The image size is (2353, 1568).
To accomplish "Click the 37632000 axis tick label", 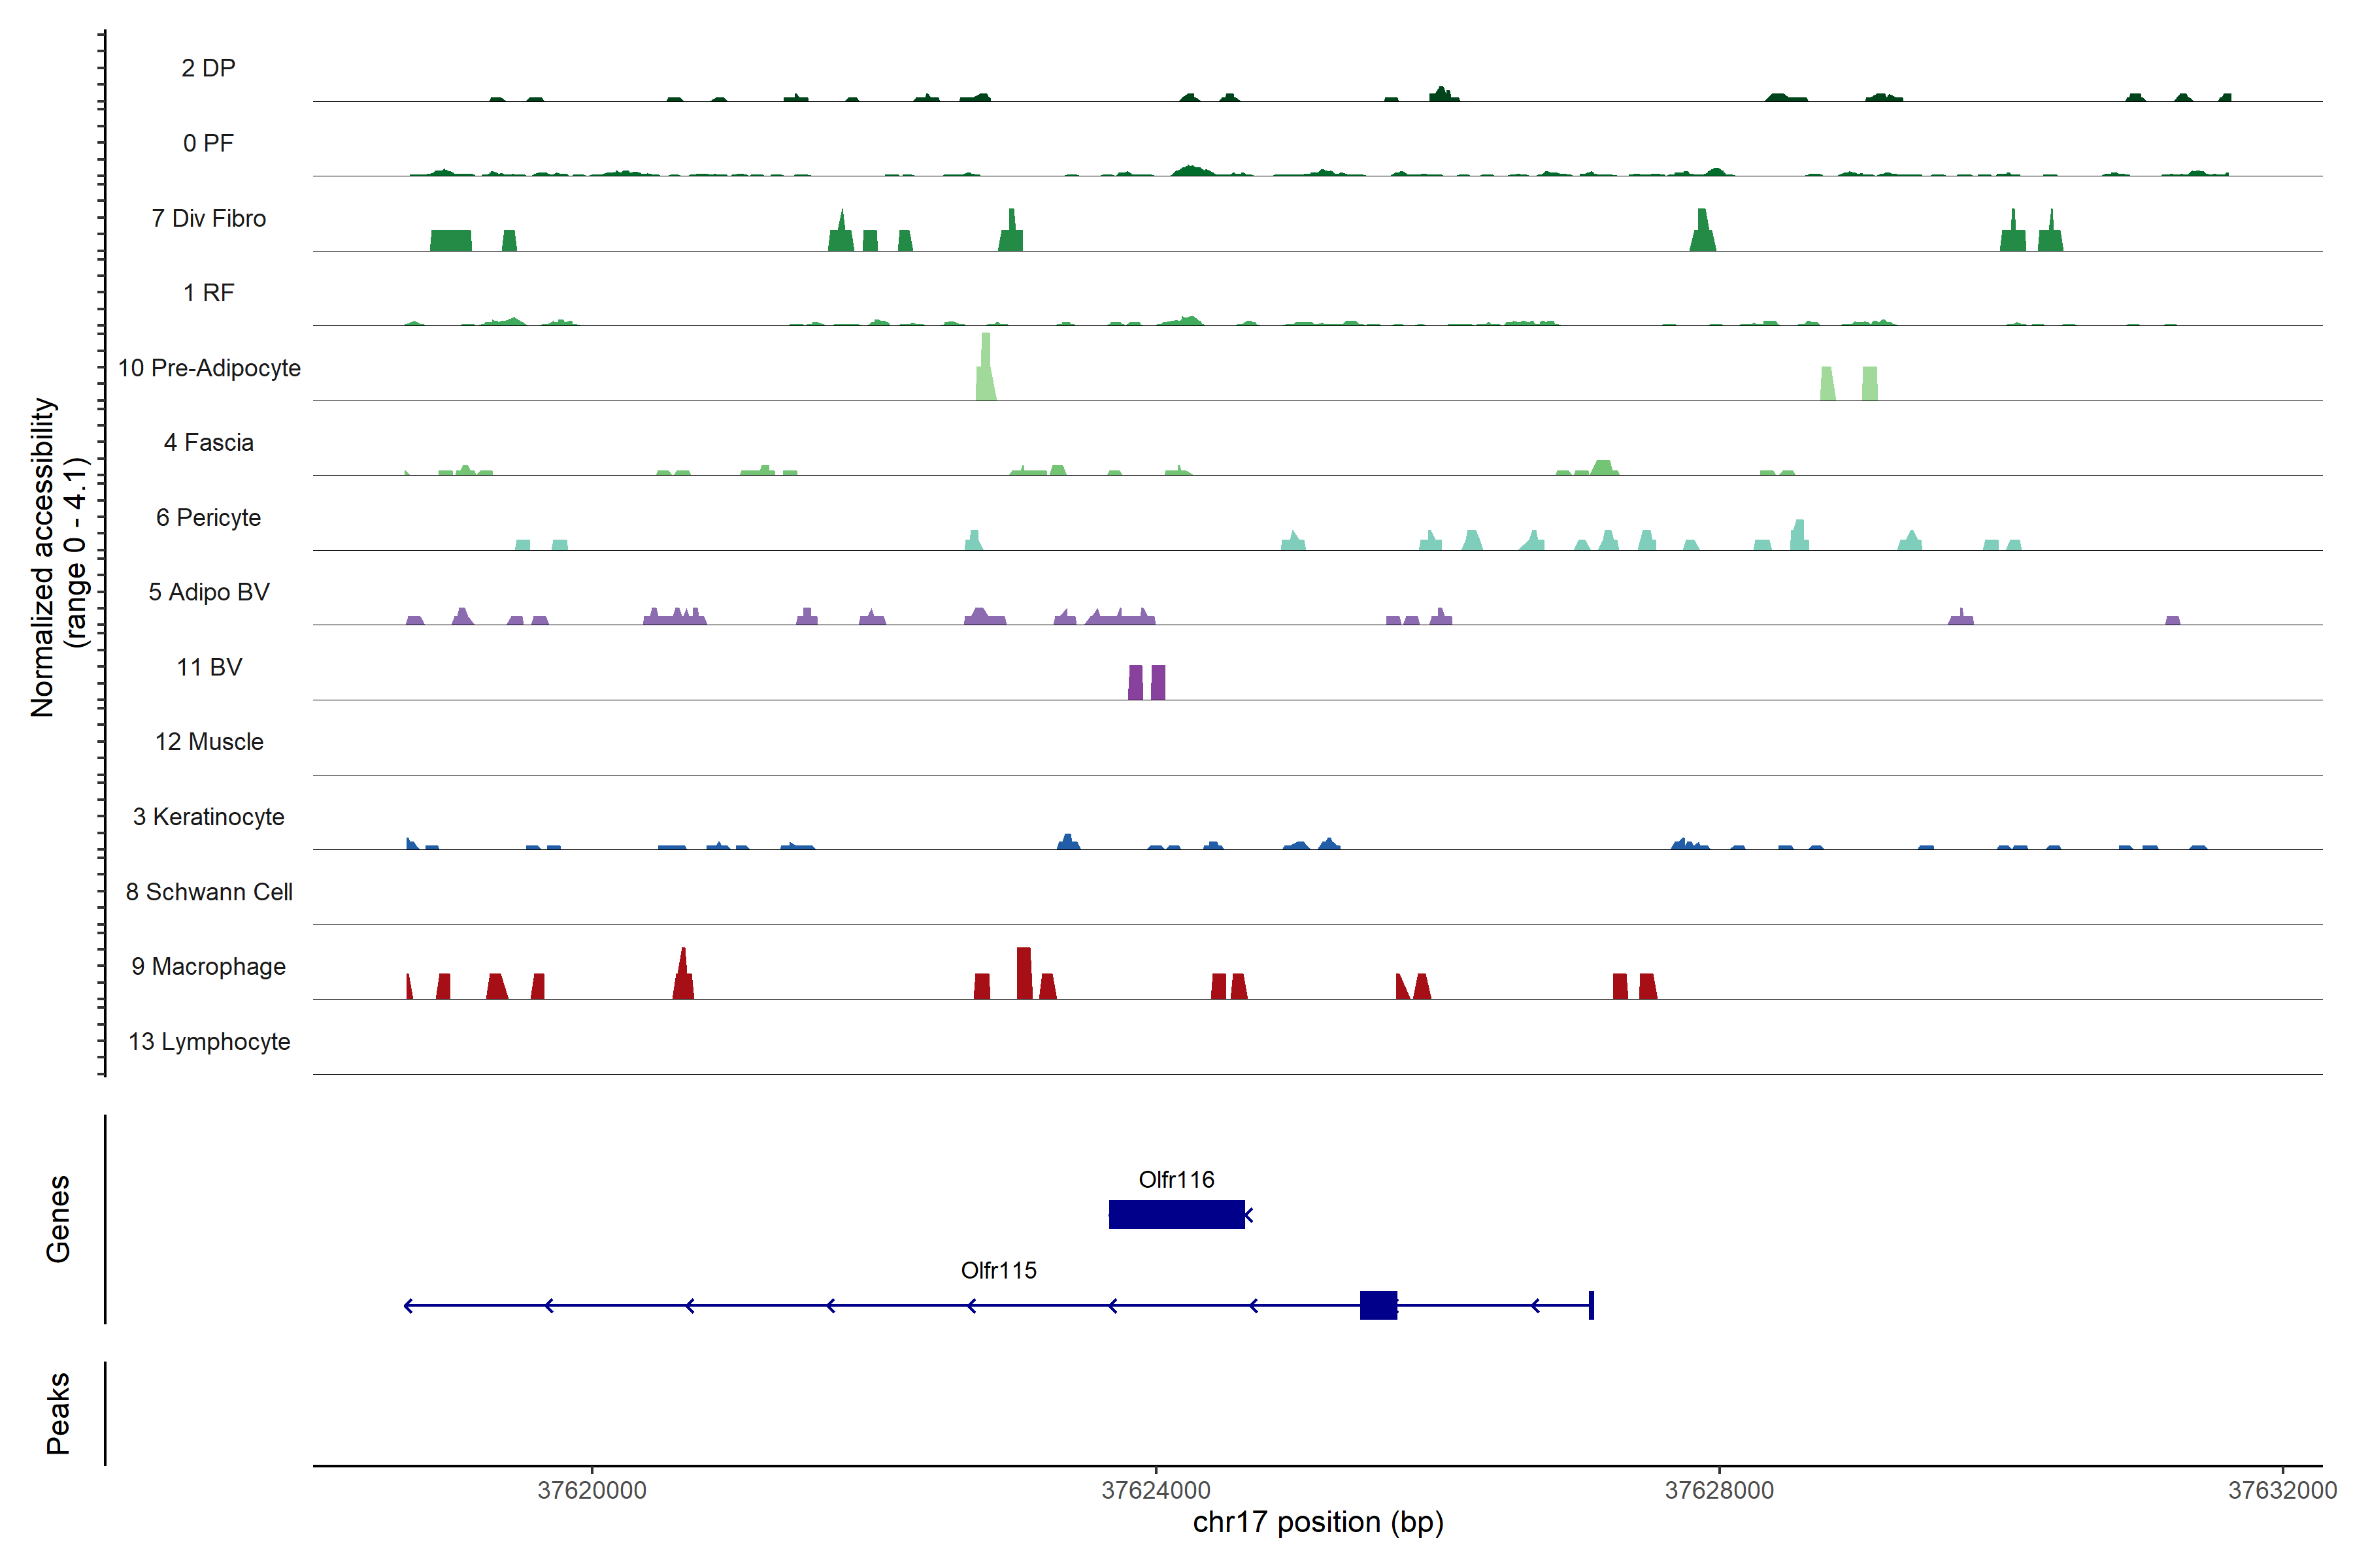I will 2282,1490.
